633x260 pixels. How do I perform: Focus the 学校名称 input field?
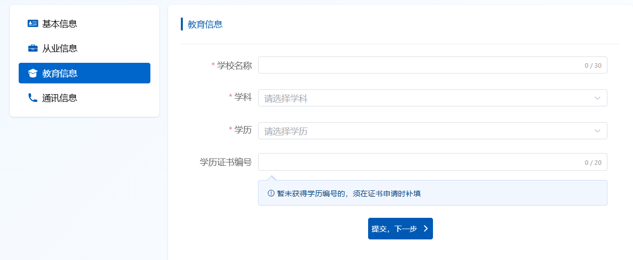pos(418,65)
